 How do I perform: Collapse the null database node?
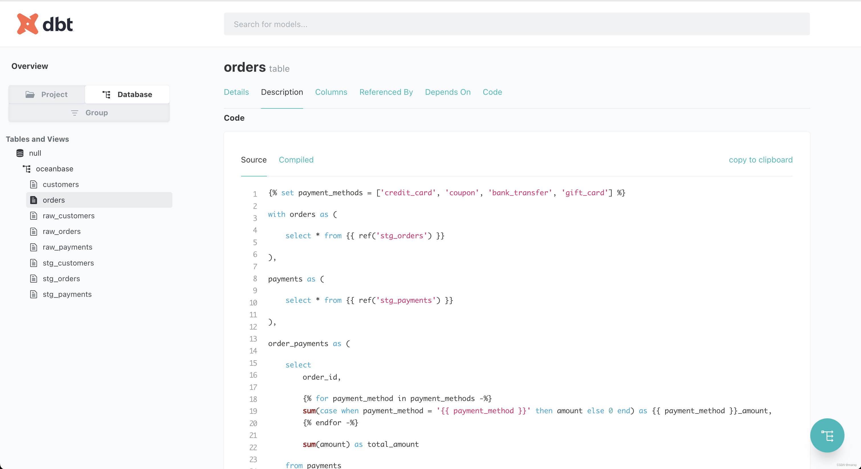pos(35,153)
